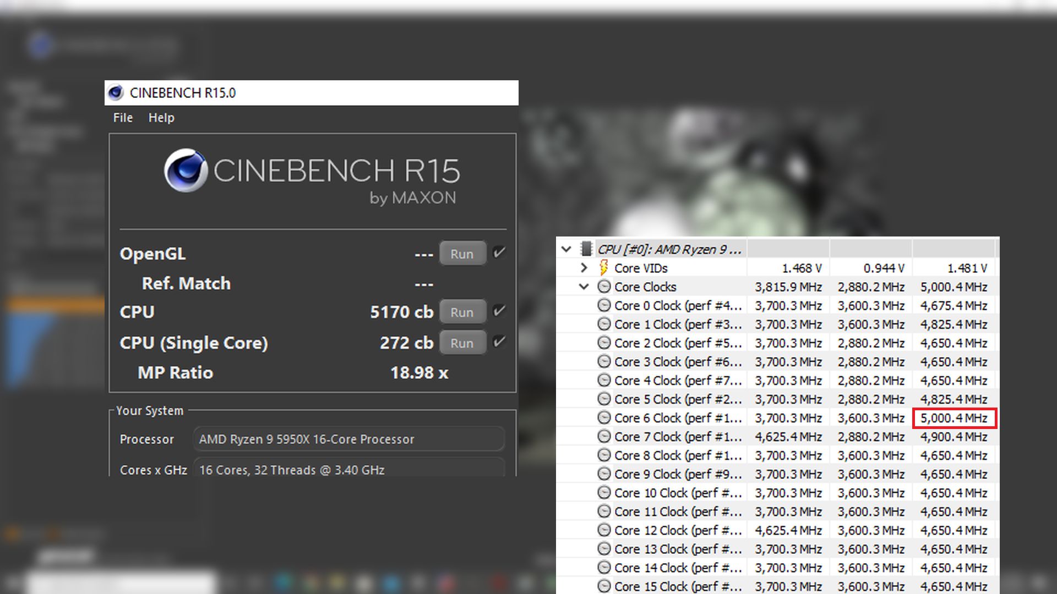This screenshot has width=1057, height=594.
Task: Click Core 12 current value 4,625.4 MHz
Action: tap(788, 530)
